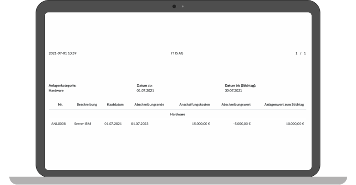Image resolution: width=356 pixels, height=185 pixels.
Task: Click the Anlagenkategorie filter label
Action: point(62,86)
